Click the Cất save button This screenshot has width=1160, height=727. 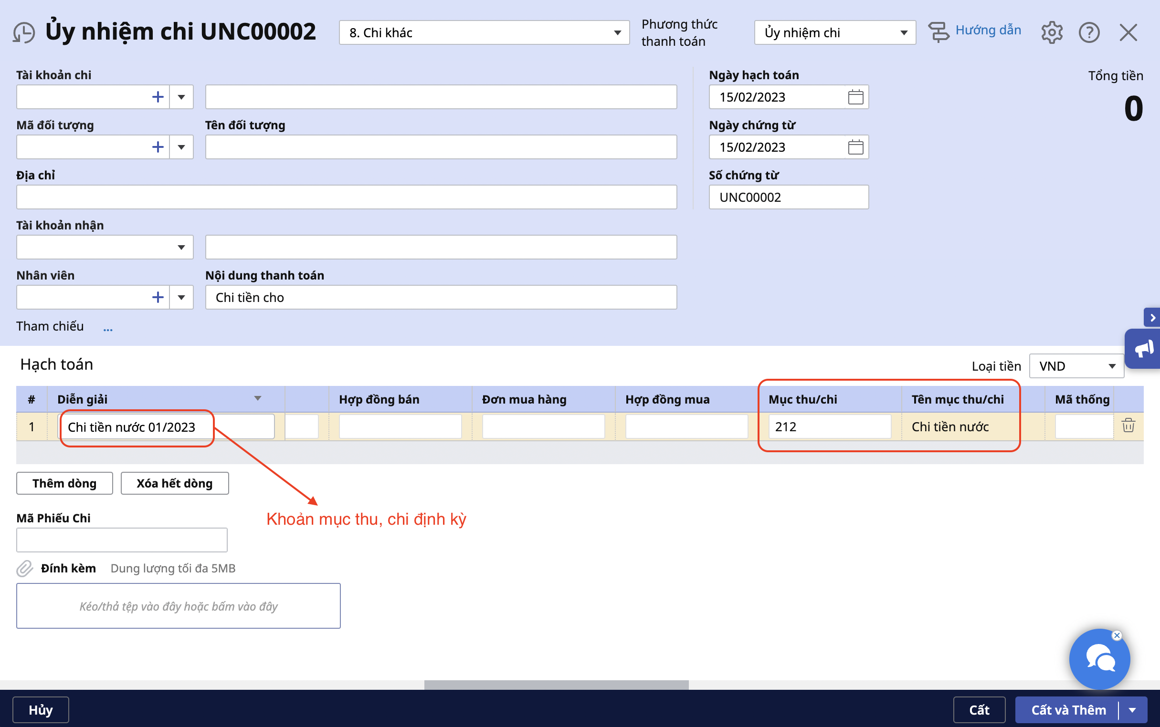pyautogui.click(x=979, y=710)
